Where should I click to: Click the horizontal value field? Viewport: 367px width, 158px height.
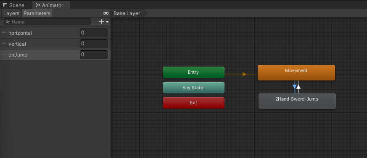94,33
